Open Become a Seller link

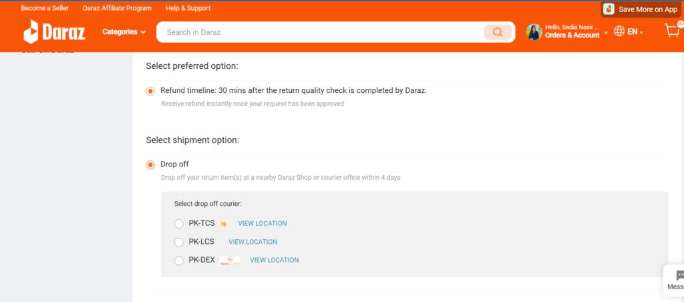click(x=45, y=8)
